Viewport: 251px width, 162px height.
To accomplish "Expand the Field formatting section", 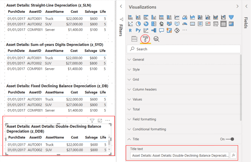I will pyautogui.click(x=183, y=119).
